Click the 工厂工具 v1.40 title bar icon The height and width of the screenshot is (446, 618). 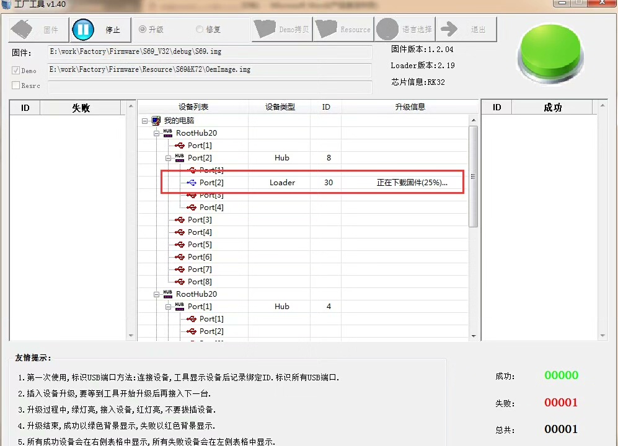[6, 4]
